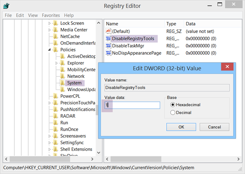
Task: Click the Network folder icon
Action: tap(62, 76)
